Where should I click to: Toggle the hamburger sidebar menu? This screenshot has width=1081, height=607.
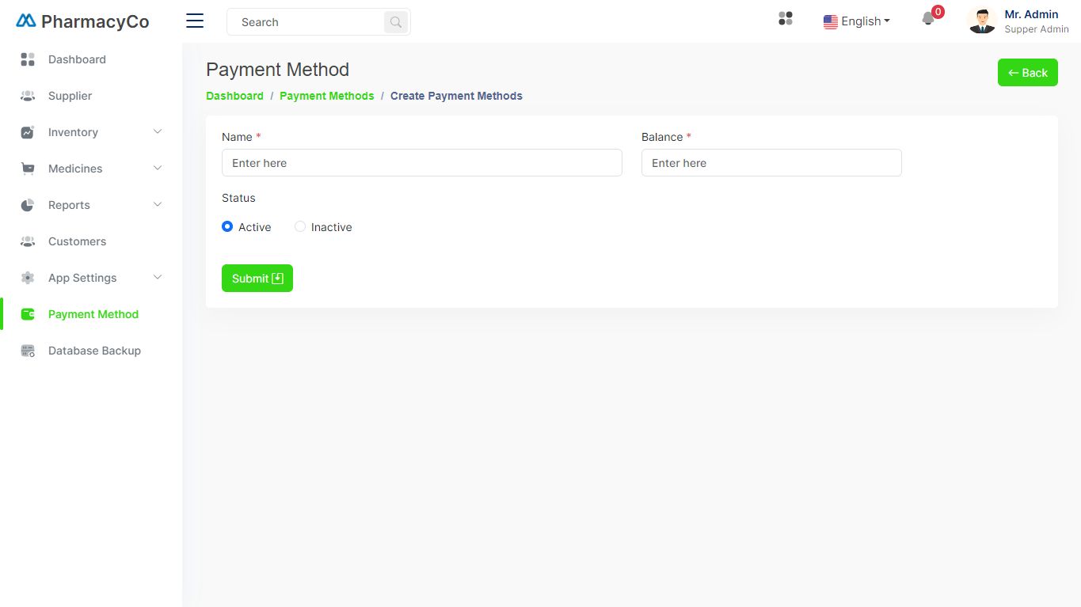click(x=195, y=21)
